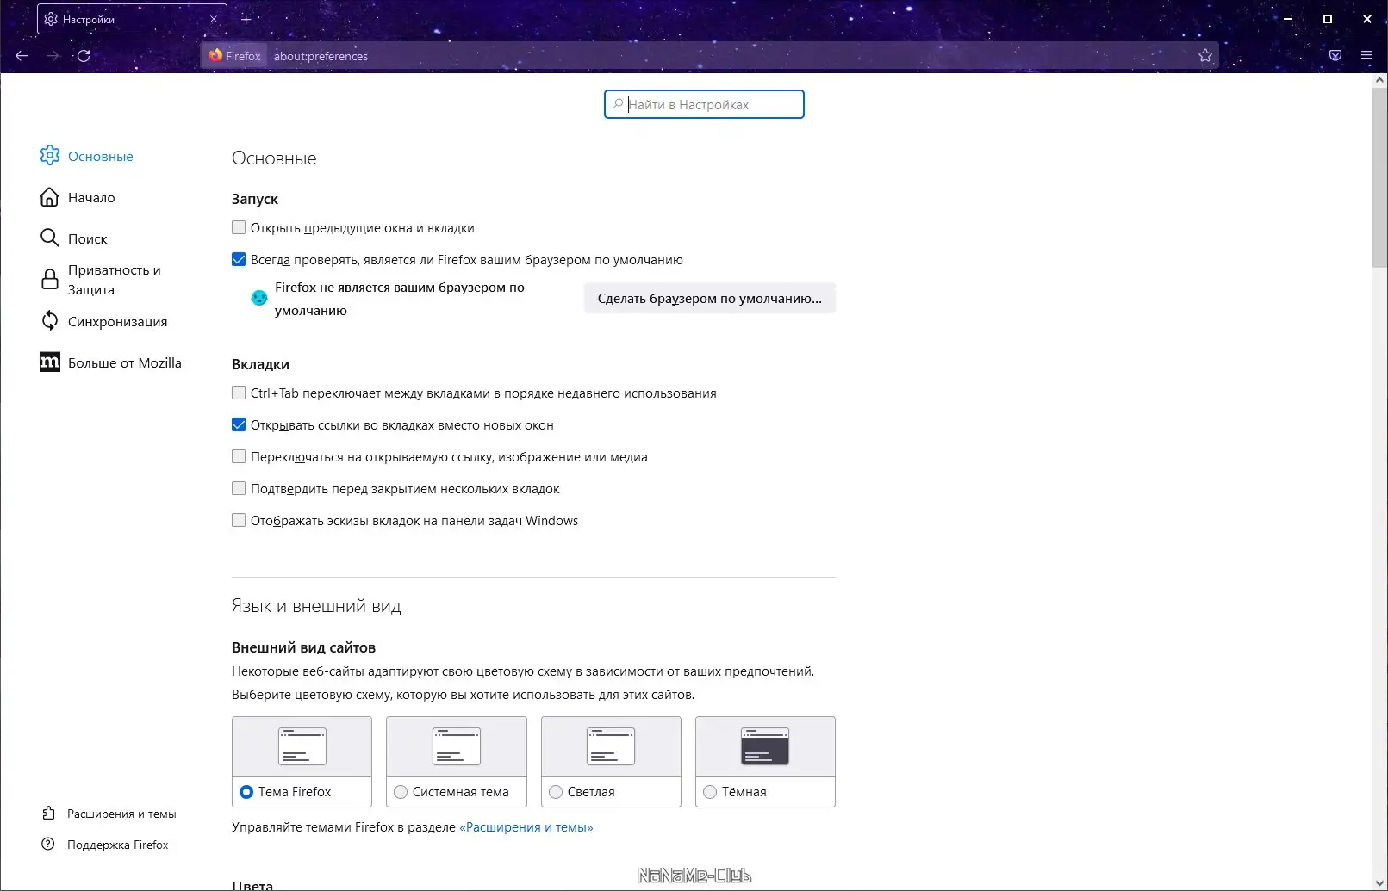
Task: Open Поиск settings via magnifier icon
Action: [49, 238]
